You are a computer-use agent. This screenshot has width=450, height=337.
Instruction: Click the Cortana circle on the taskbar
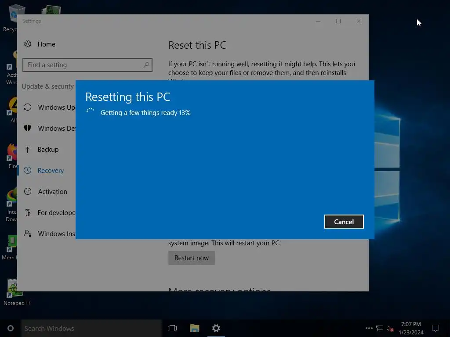[x=11, y=328]
